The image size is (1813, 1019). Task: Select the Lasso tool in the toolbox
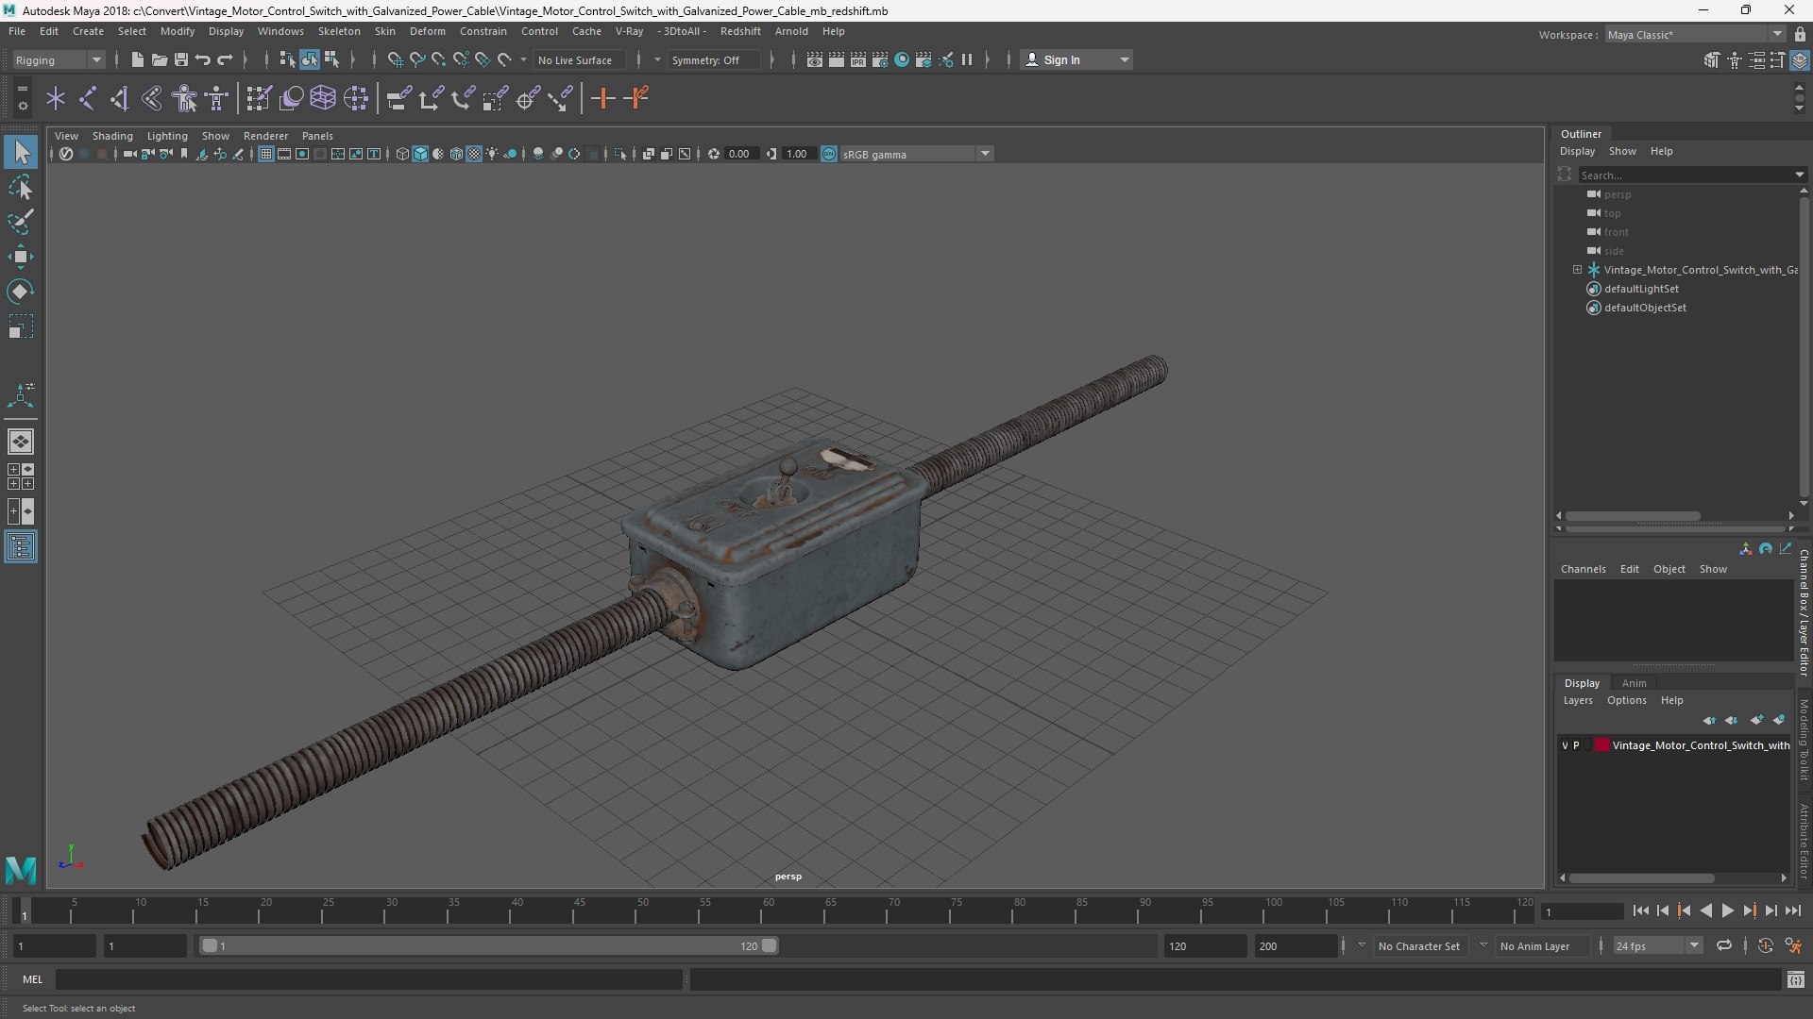(21, 188)
